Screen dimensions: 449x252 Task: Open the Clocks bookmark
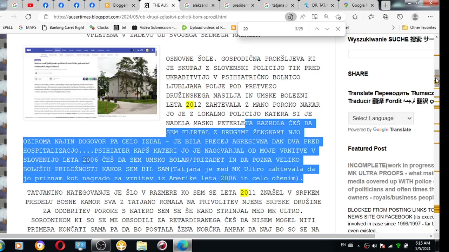tap(99, 27)
